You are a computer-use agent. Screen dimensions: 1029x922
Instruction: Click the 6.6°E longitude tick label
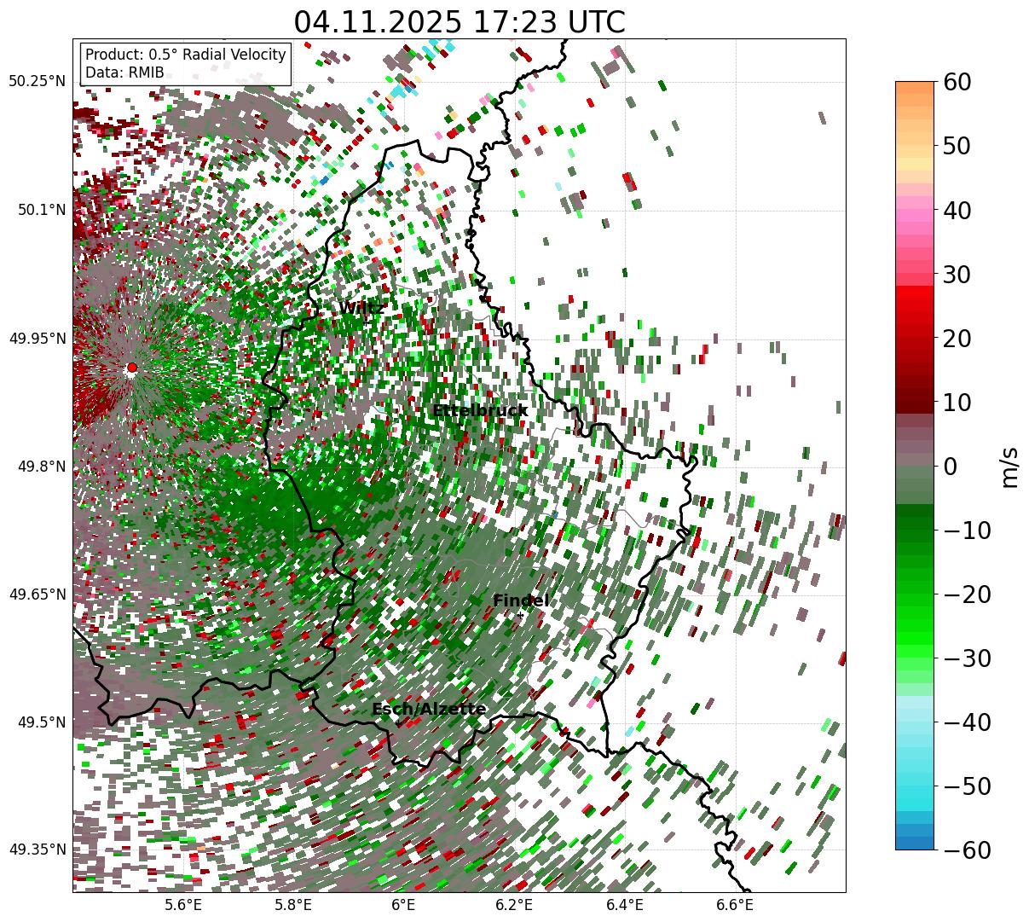point(735,905)
